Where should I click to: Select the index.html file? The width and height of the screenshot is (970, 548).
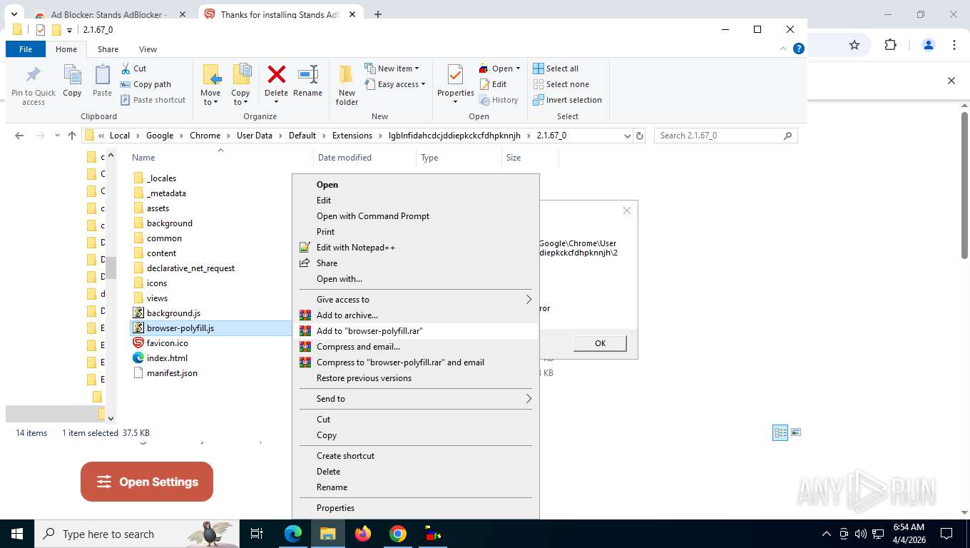coord(167,358)
